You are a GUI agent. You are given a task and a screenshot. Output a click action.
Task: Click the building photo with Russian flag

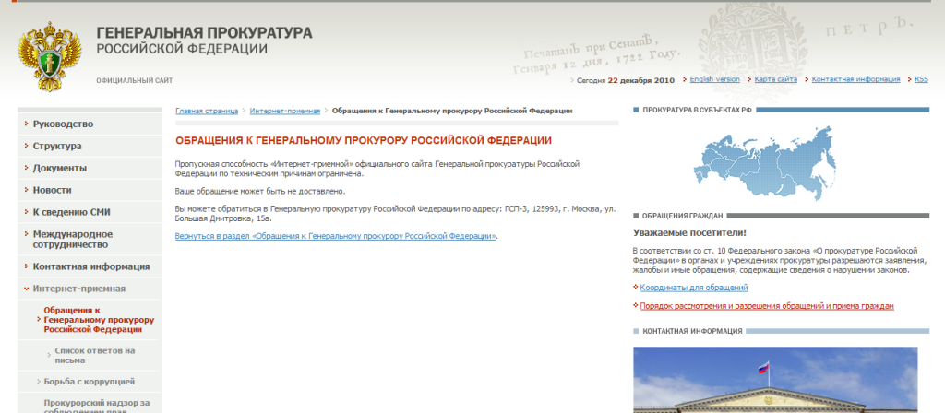point(775,379)
